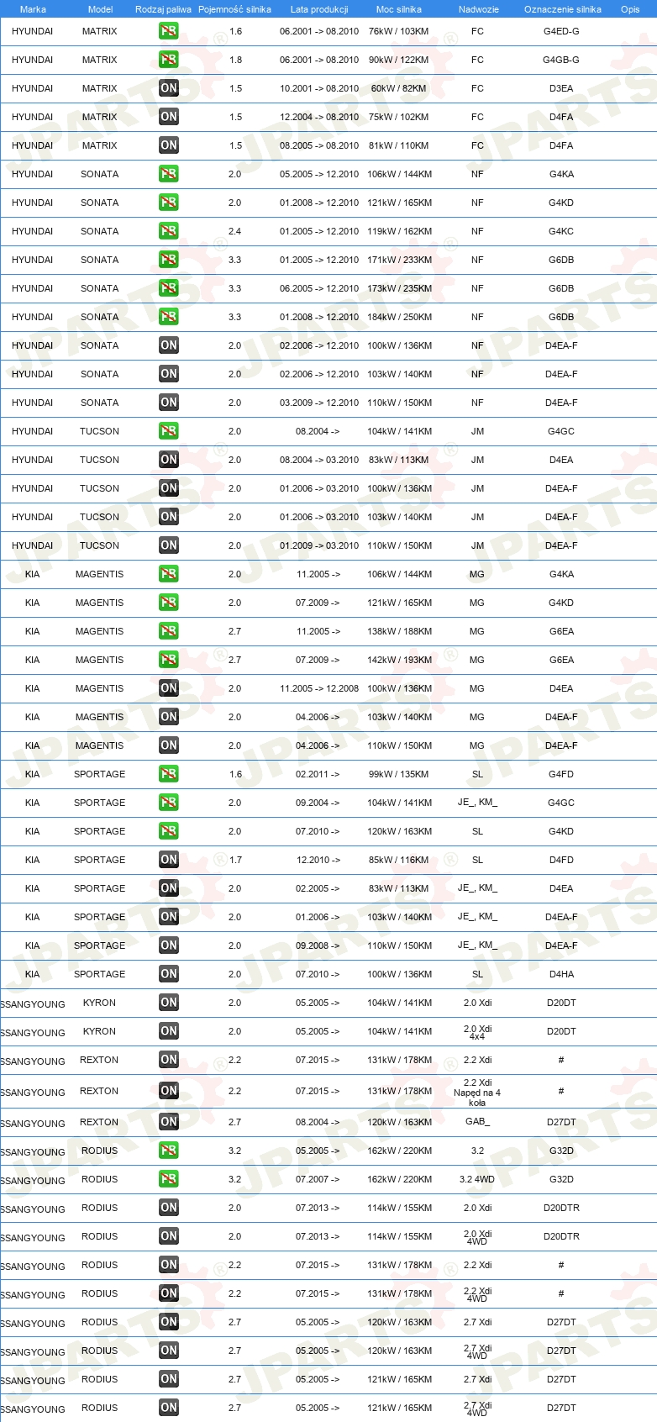
Task: Click the Opis column header
Action: (630, 9)
